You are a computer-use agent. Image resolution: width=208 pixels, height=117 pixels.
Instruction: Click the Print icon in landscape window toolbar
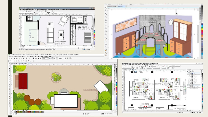[17, 58]
